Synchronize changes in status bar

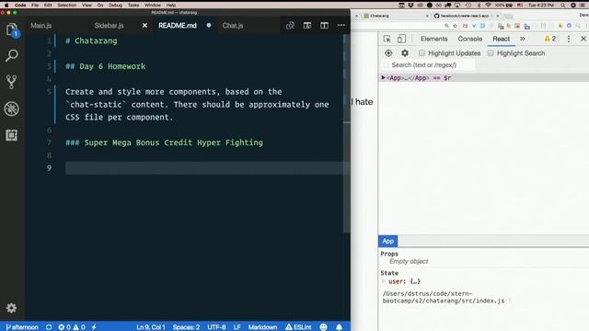(x=49, y=327)
